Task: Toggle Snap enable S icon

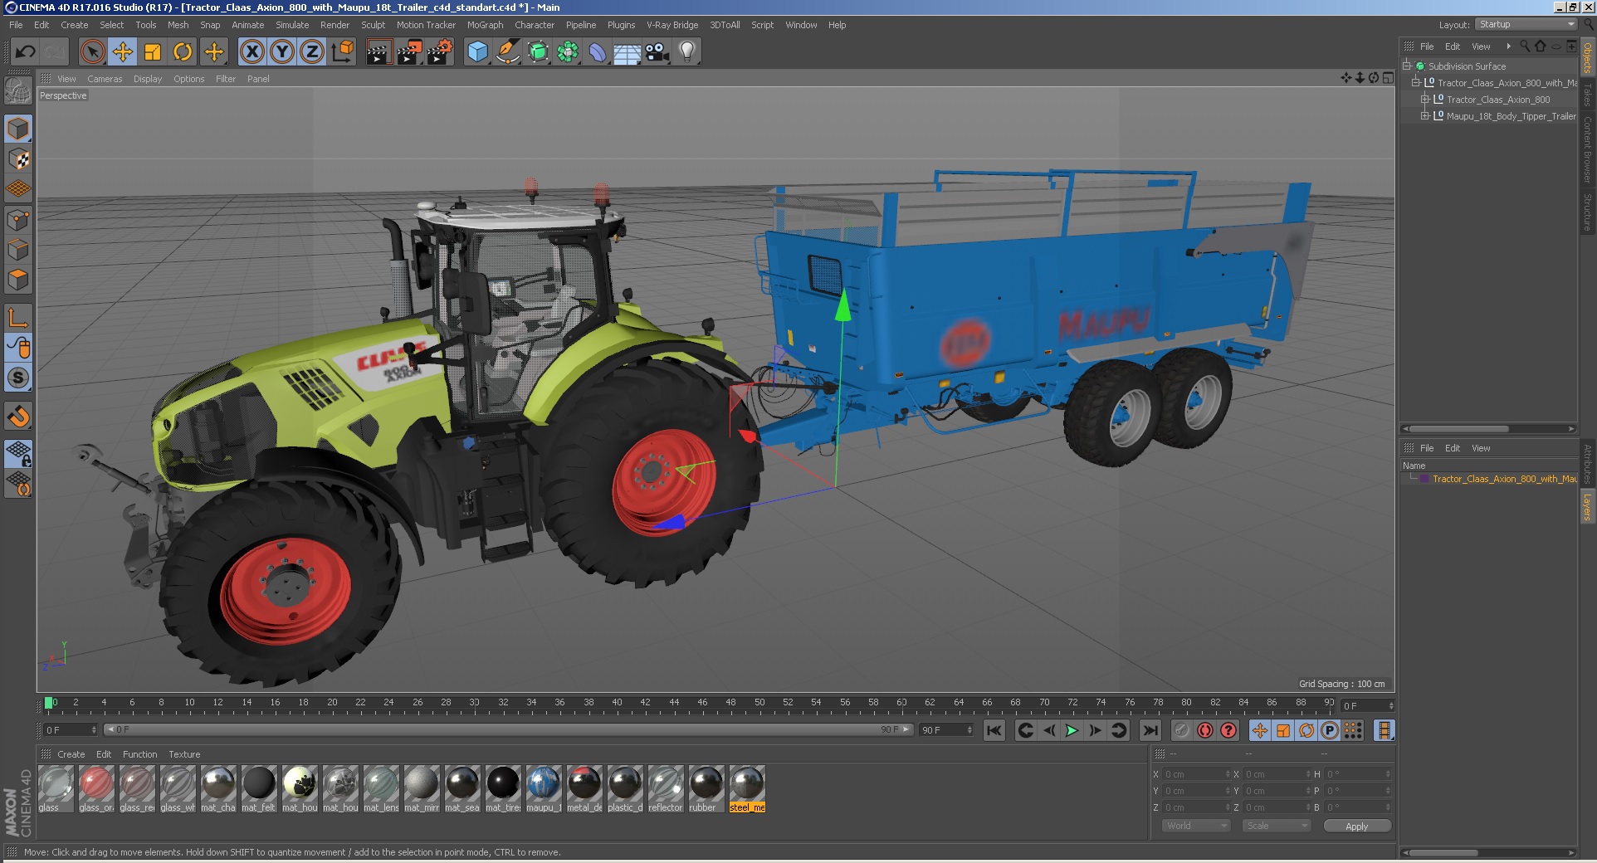Action: [18, 378]
